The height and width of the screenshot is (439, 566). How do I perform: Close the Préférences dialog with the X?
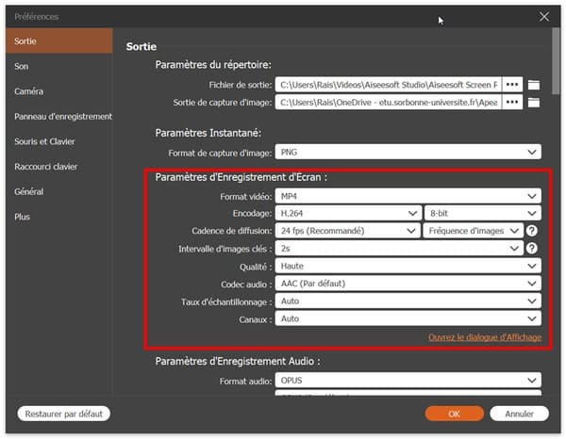(x=543, y=16)
